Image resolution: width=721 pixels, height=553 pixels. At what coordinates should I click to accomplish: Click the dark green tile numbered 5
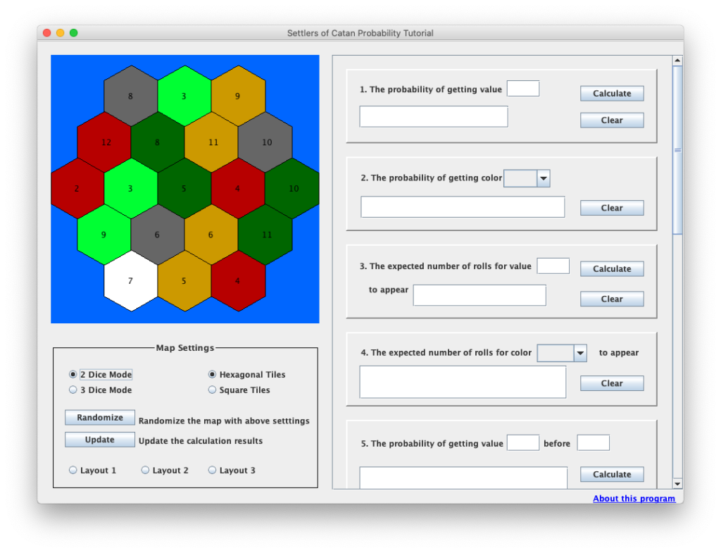185,188
